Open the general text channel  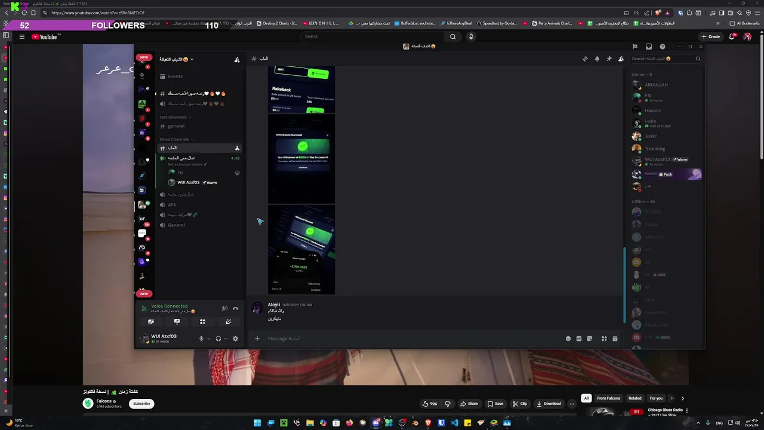coord(199,126)
